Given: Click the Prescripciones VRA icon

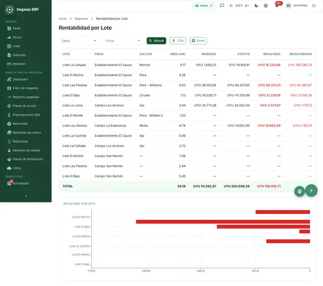Looking at the screenshot, I should point(9,115).
